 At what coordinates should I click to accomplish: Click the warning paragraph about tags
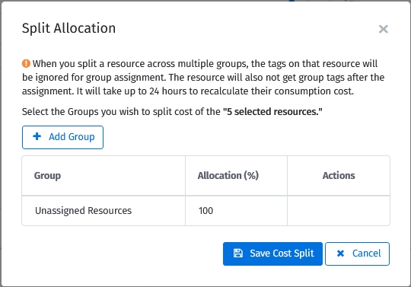(203, 78)
